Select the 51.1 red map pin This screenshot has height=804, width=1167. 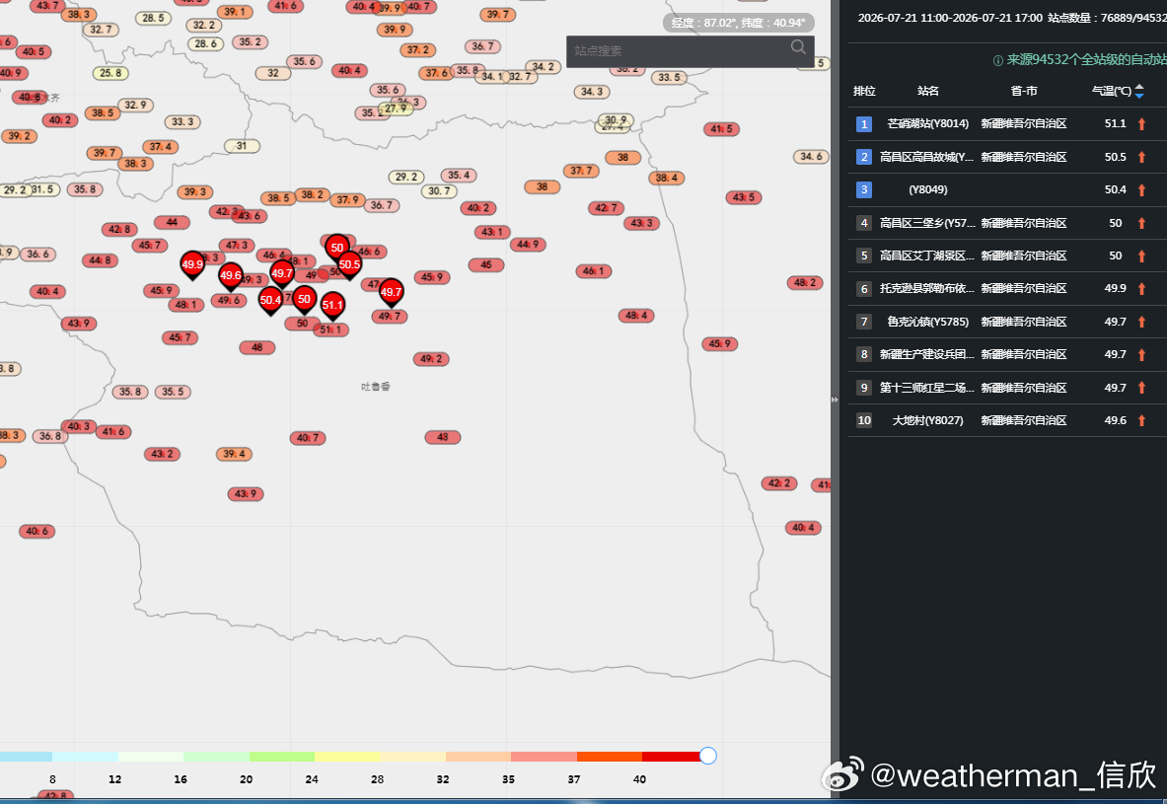point(332,306)
